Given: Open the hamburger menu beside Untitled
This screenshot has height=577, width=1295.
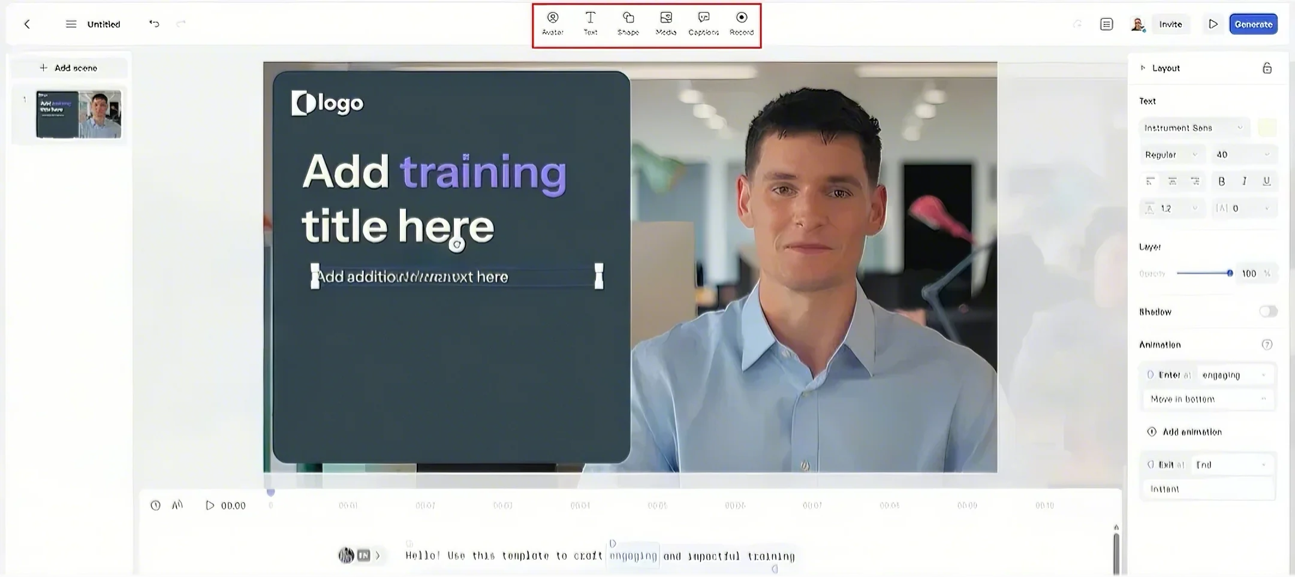Looking at the screenshot, I should click(x=71, y=24).
